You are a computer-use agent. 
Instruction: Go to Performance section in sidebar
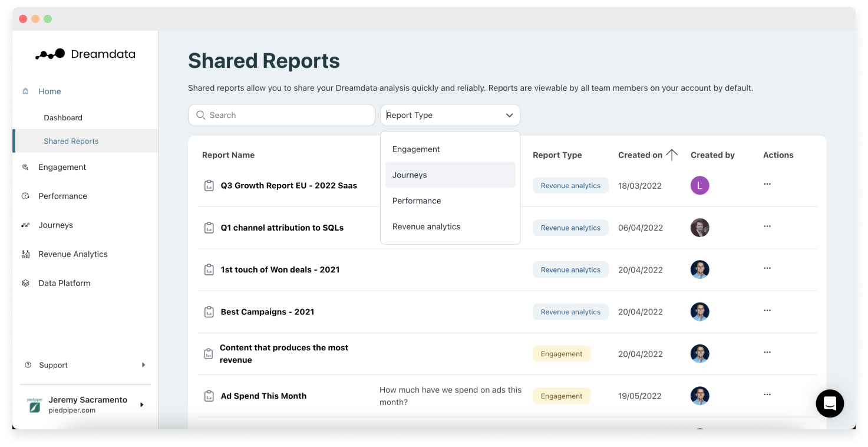pos(63,196)
